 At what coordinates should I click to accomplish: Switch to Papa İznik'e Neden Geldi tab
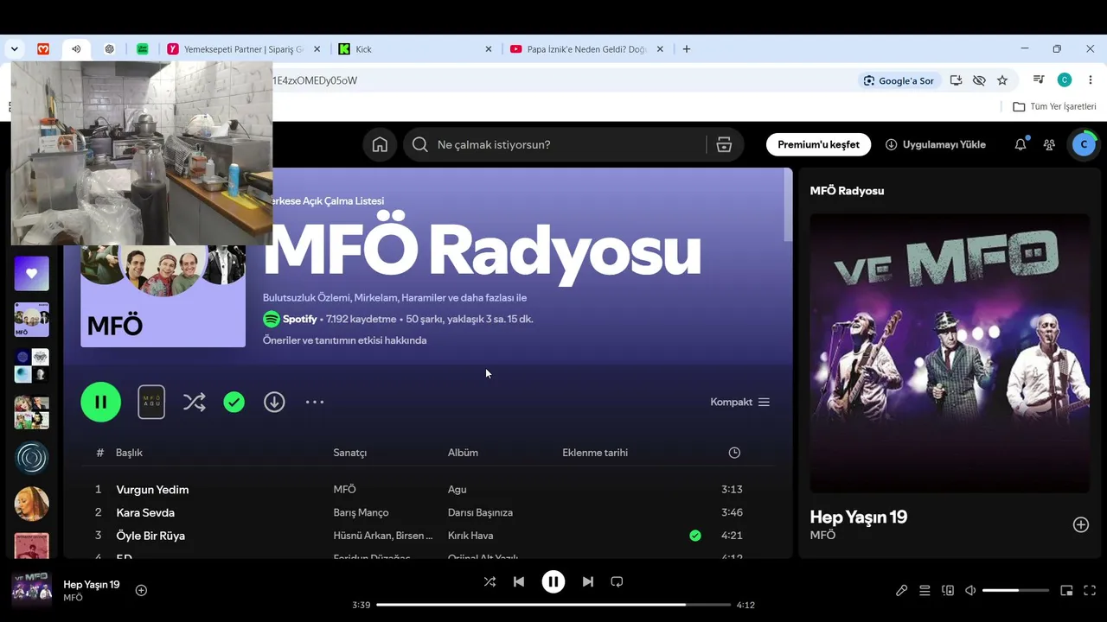[x=588, y=49]
